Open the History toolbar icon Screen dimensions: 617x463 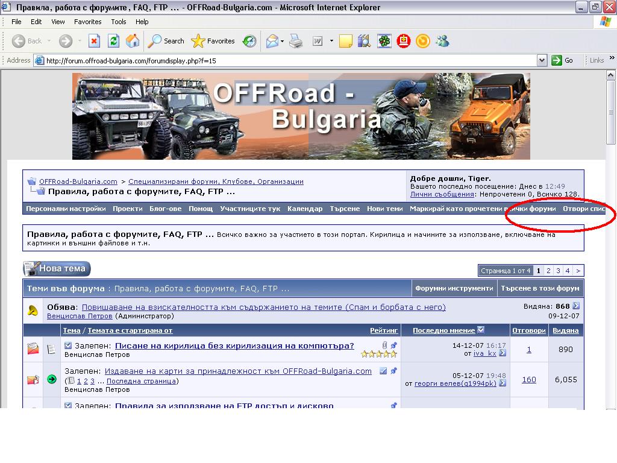tap(249, 41)
